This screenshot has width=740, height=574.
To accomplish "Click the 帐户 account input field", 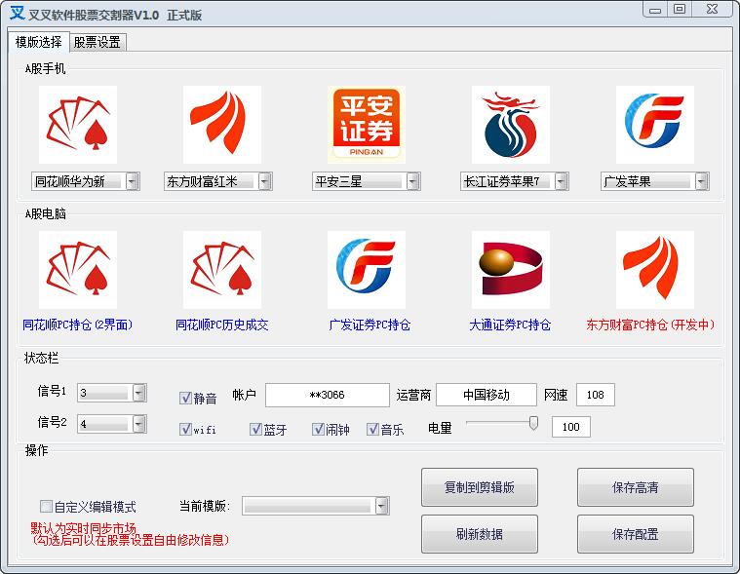I will point(327,395).
